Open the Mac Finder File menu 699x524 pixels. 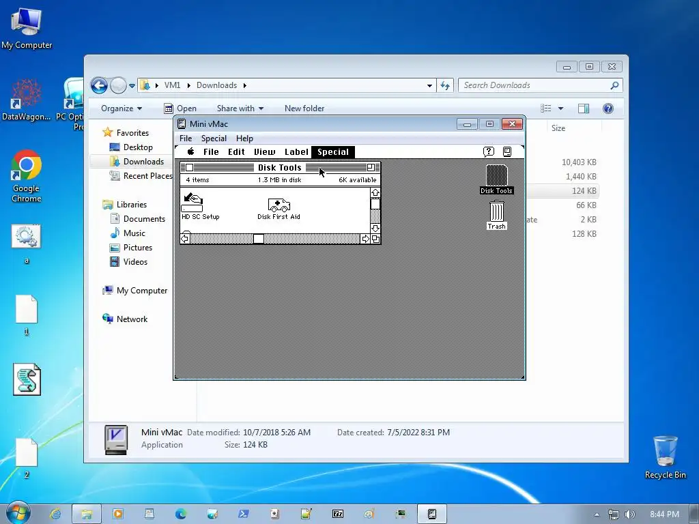211,151
